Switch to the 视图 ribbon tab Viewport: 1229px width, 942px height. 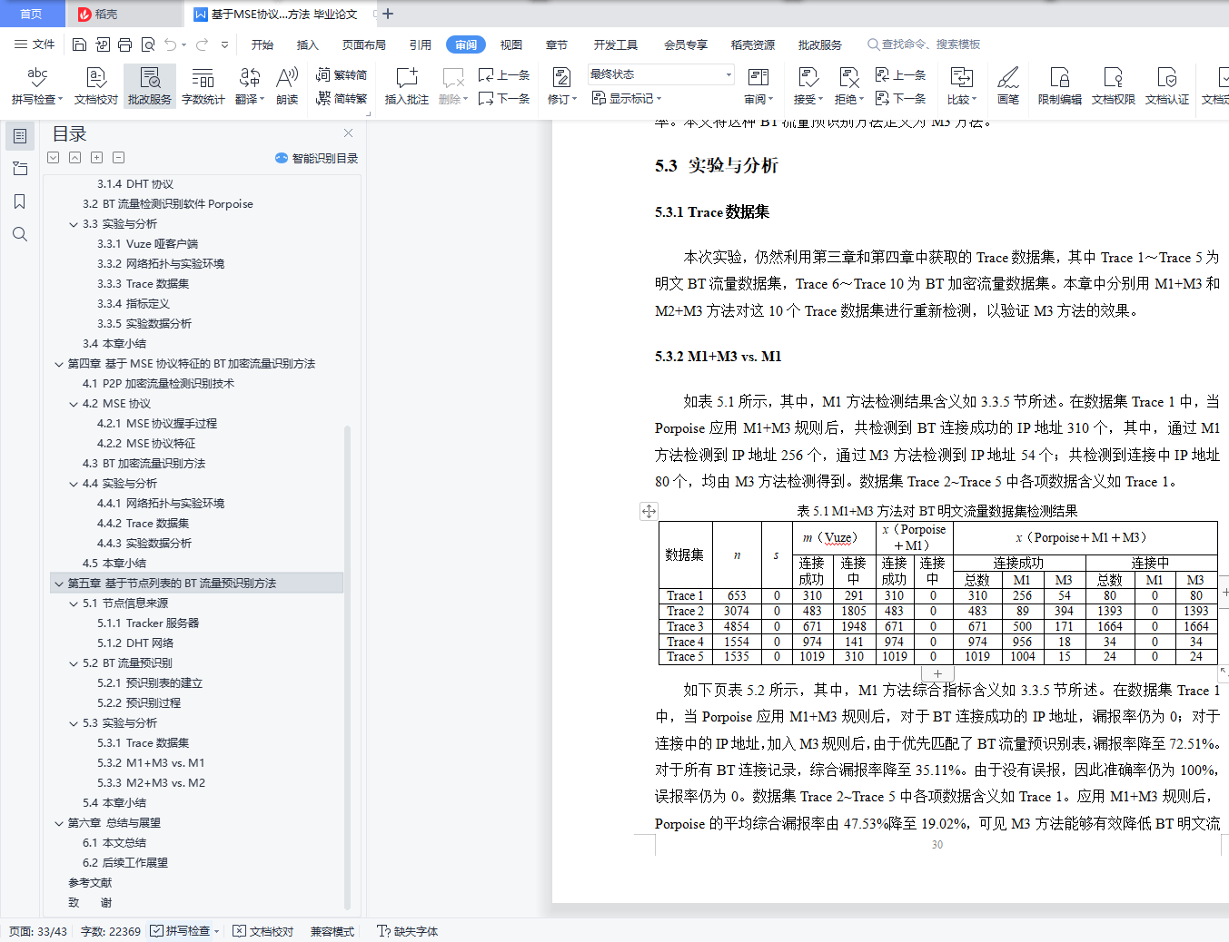coord(511,44)
